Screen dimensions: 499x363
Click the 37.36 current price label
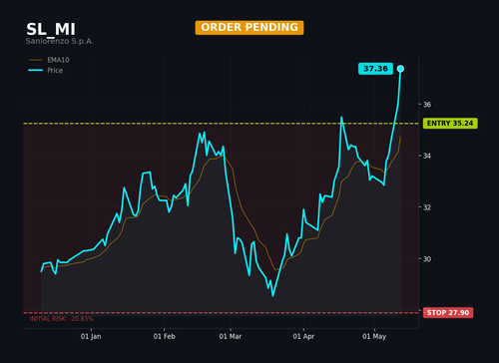(375, 69)
